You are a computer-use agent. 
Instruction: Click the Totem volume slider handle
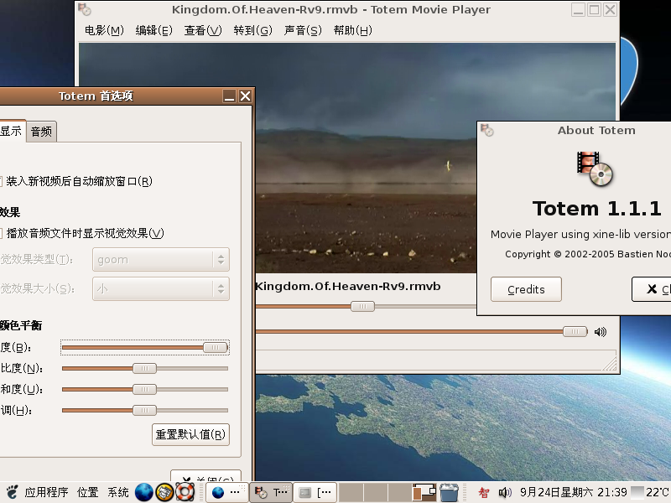[575, 331]
